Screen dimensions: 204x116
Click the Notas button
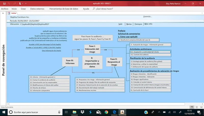pyautogui.click(x=129, y=24)
